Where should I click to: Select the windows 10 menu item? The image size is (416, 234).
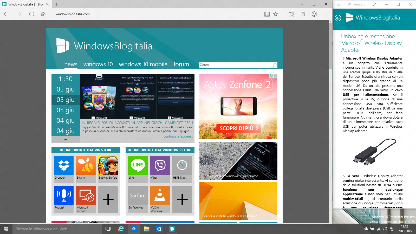click(98, 64)
